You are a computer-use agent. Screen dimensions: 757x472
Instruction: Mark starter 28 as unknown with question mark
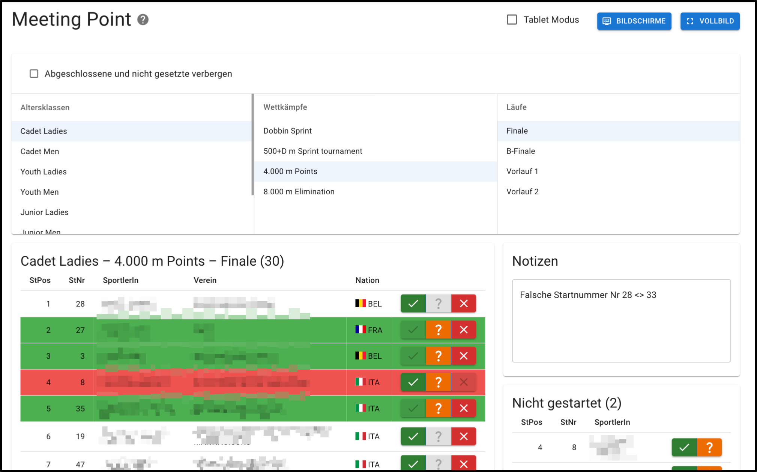438,304
